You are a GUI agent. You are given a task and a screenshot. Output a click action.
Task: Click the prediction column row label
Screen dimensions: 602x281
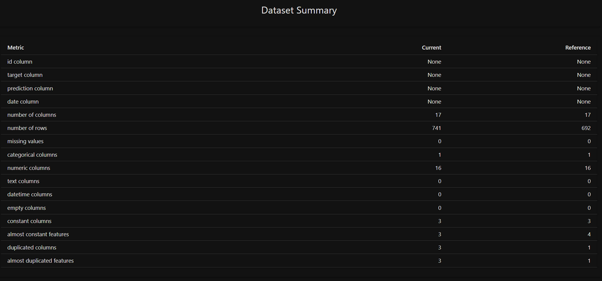(x=30, y=88)
